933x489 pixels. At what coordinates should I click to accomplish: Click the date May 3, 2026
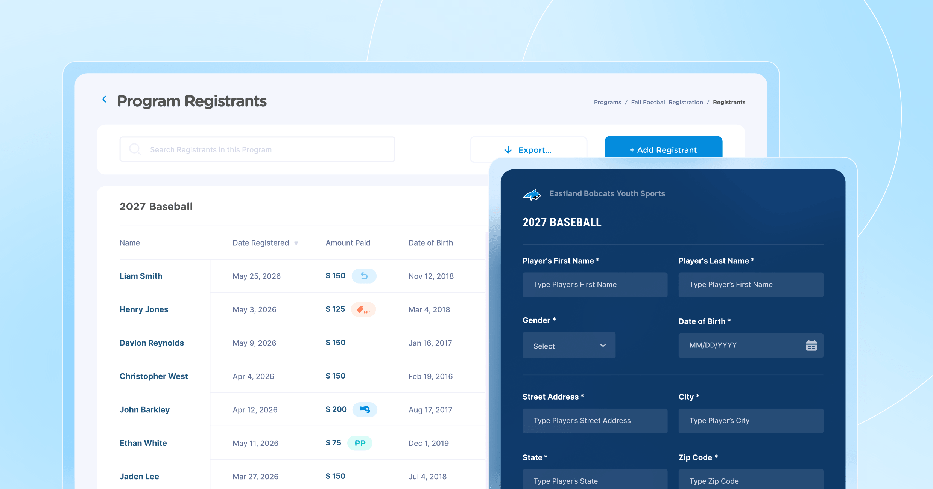(254, 310)
